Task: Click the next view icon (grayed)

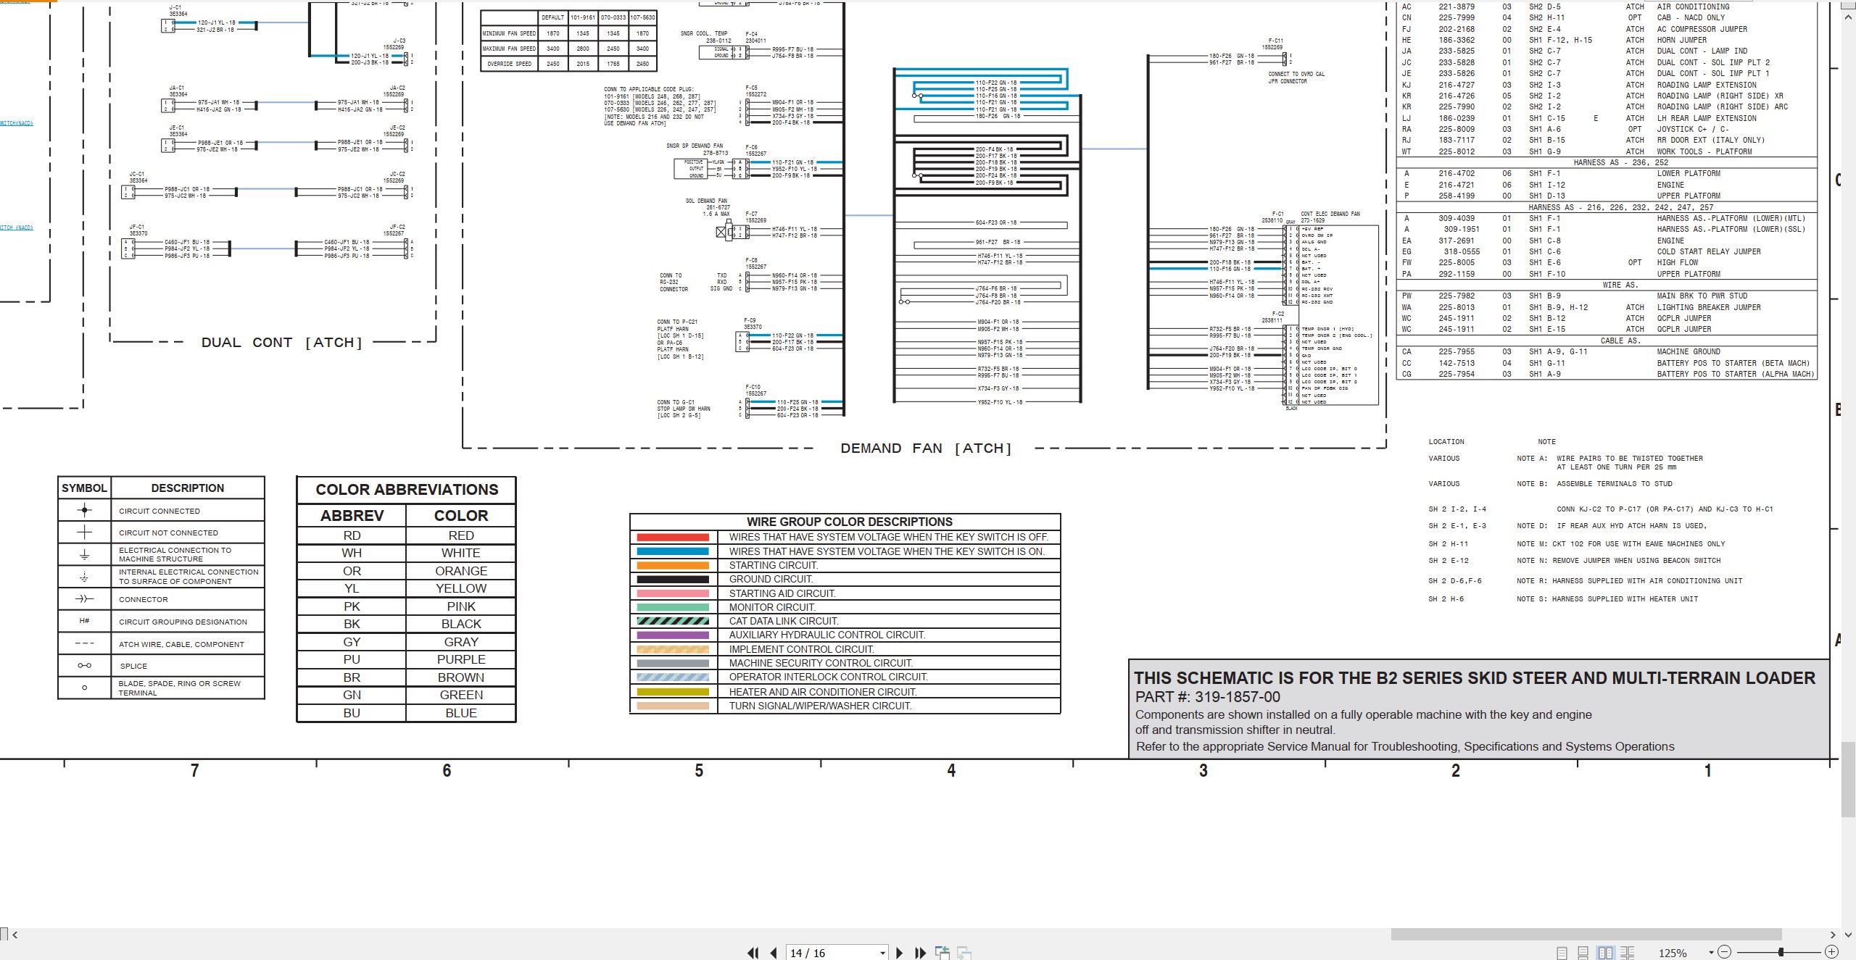Action: click(x=964, y=953)
